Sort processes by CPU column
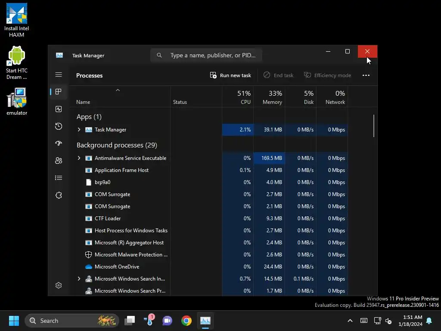 (238, 97)
